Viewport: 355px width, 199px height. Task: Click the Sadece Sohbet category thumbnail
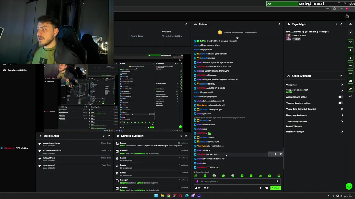pyautogui.click(x=289, y=37)
